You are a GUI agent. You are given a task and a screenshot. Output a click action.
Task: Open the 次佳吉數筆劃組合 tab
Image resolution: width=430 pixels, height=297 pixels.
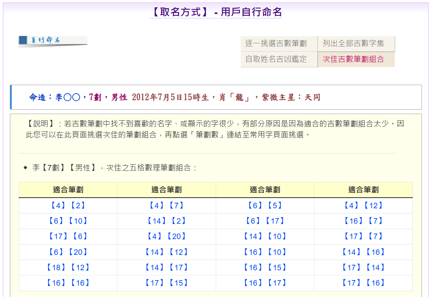[353, 59]
